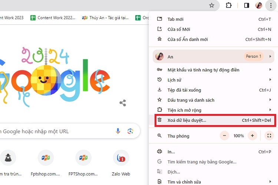Start voice search with microphone icon
Screen dimensions: 278x185
pos(118,131)
